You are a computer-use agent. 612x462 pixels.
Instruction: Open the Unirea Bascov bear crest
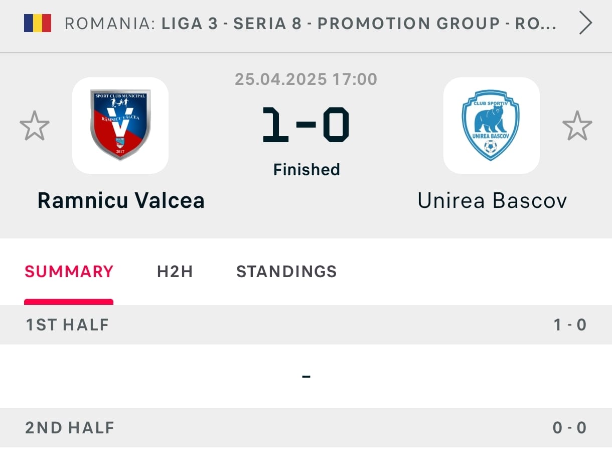[x=491, y=126]
